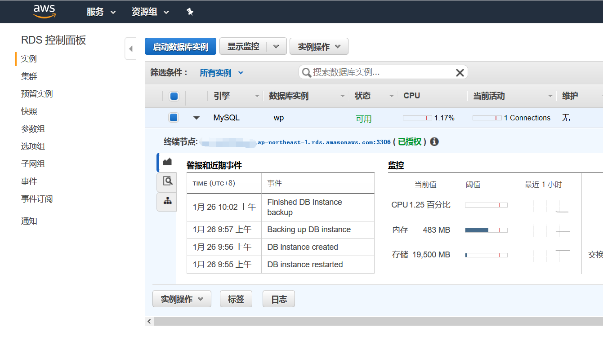Open 通知 in the sidebar
The image size is (603, 358).
[x=29, y=221]
